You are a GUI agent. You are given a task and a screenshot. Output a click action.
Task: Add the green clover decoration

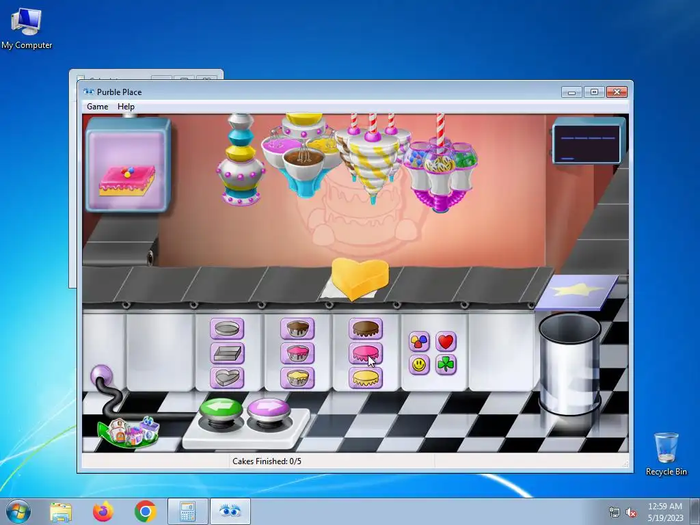pos(446,365)
